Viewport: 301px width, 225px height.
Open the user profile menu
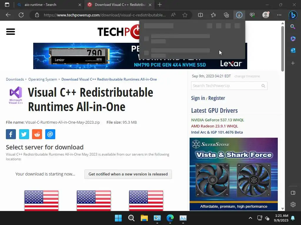click(x=266, y=15)
